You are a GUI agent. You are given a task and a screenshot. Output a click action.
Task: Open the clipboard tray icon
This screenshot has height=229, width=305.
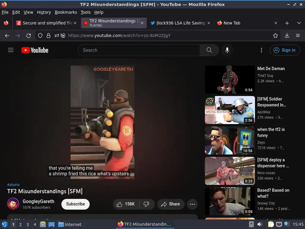point(271,224)
